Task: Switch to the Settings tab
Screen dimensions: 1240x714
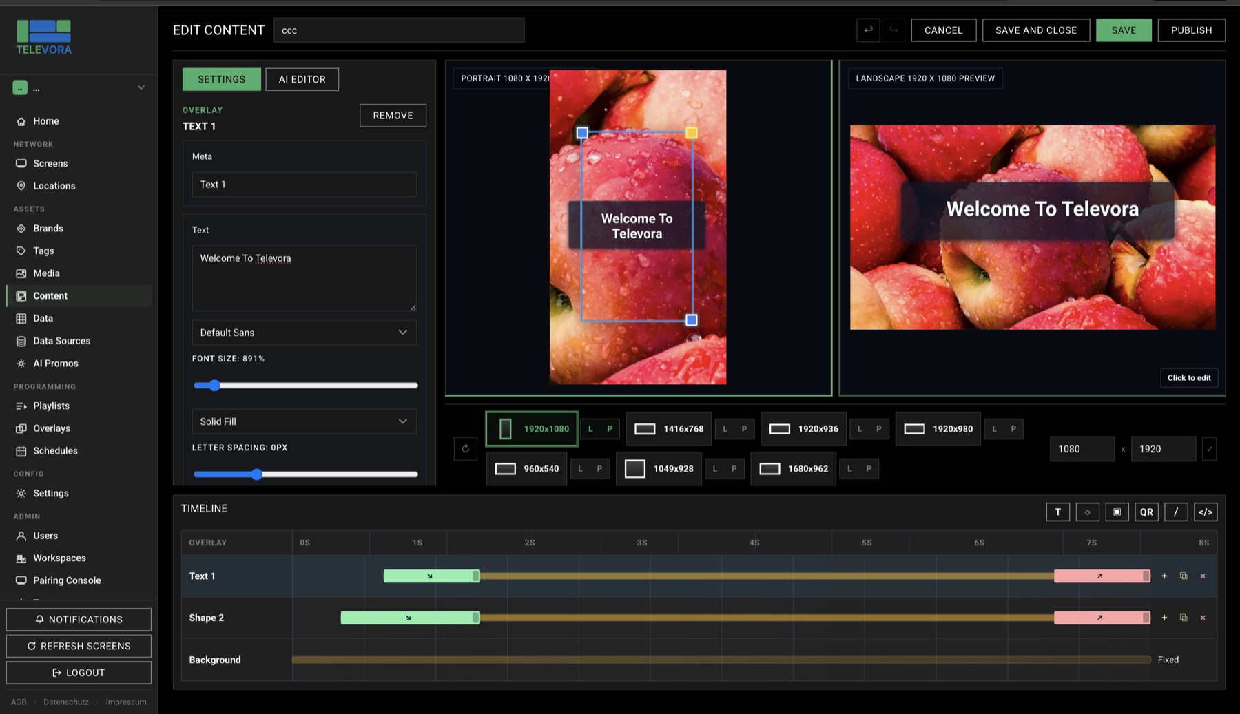Action: click(x=221, y=79)
